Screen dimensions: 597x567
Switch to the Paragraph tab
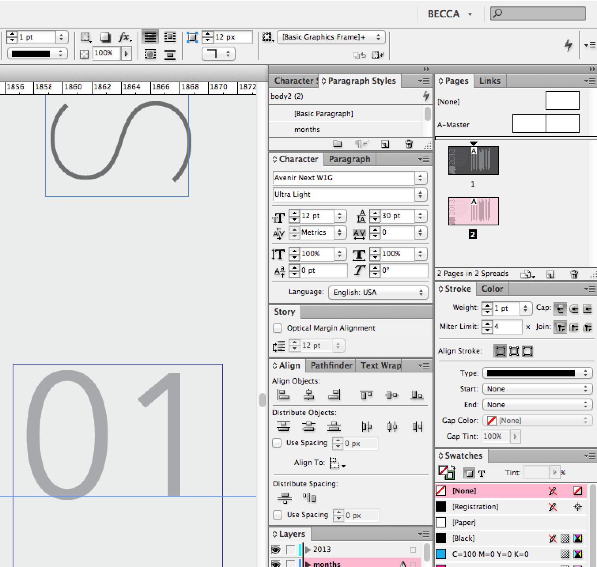[350, 159]
